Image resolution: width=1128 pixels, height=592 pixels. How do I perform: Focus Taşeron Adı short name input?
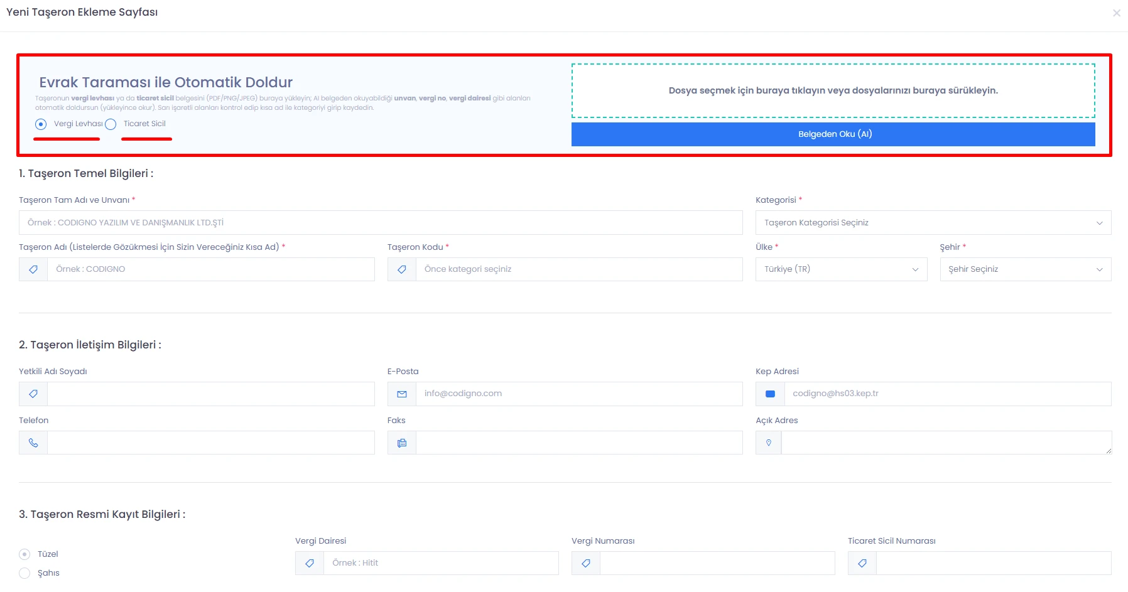click(211, 269)
